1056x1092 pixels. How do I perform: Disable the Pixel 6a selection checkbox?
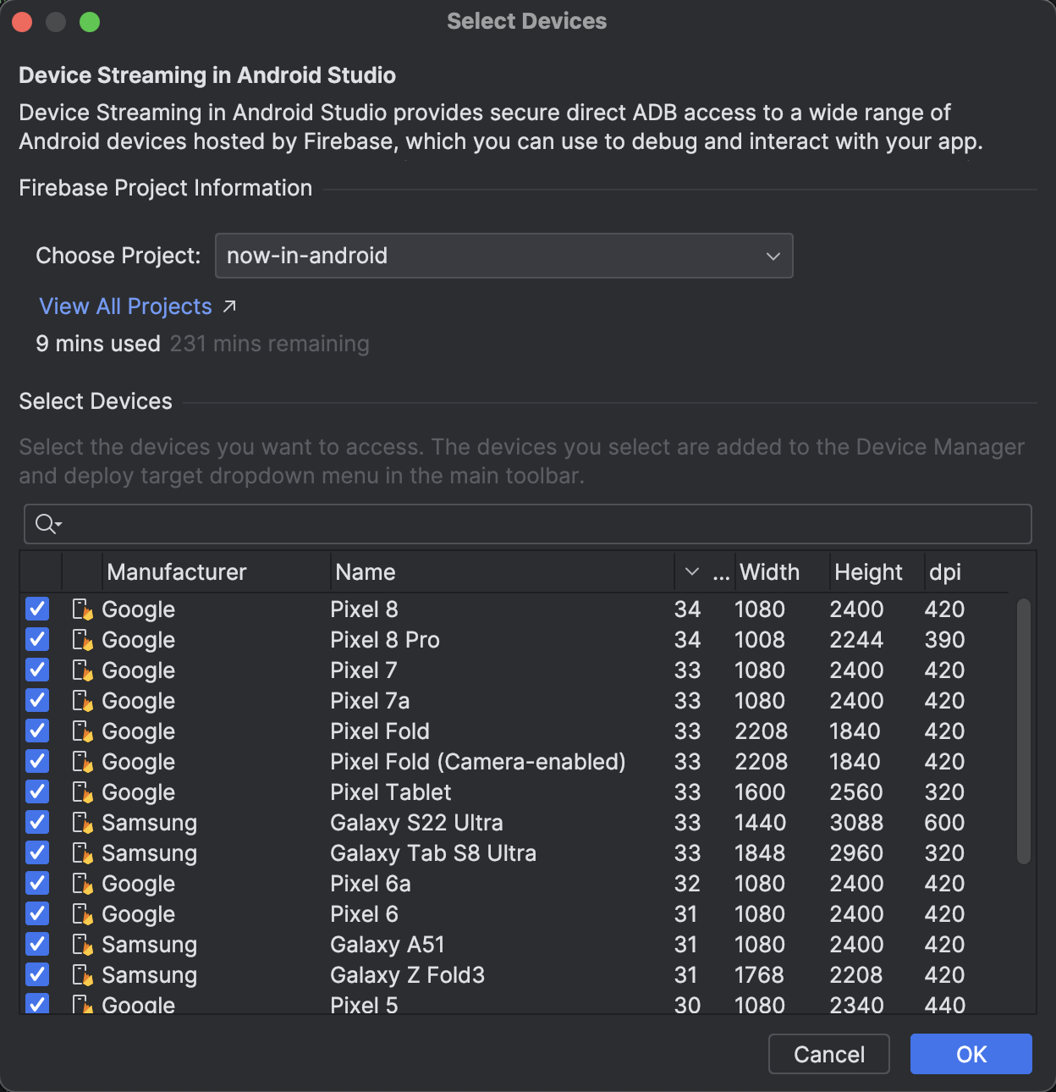point(36,883)
